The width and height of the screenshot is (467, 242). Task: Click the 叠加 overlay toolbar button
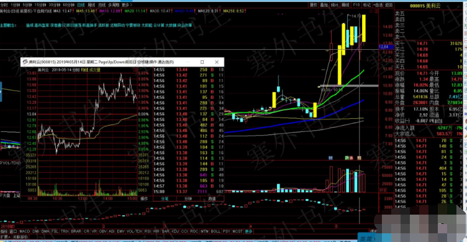pos(324,5)
